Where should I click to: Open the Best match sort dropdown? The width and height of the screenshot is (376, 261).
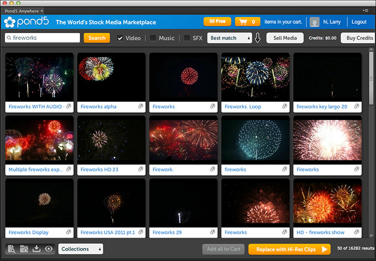pos(229,38)
